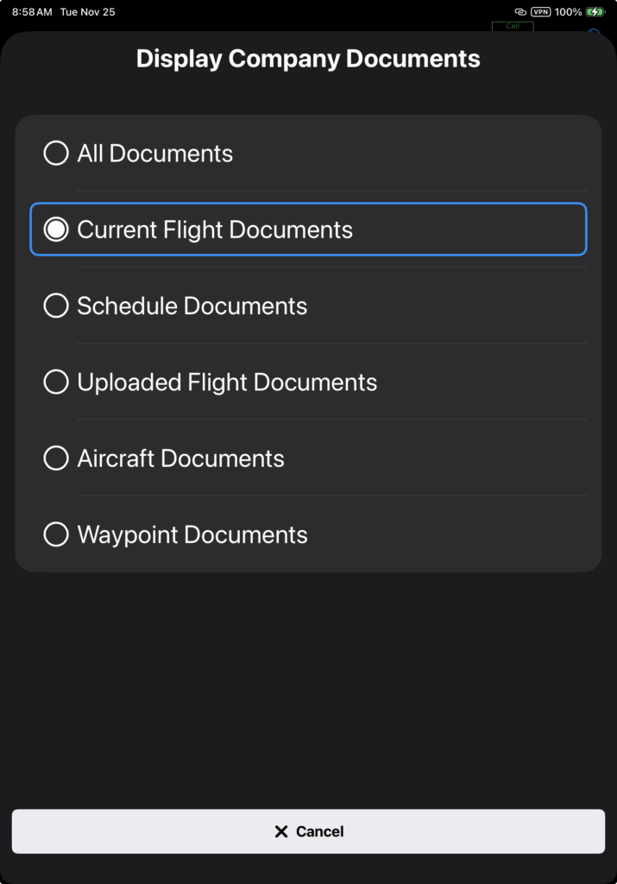Click the Current Flight Documents radio circle
617x884 pixels.
point(56,230)
